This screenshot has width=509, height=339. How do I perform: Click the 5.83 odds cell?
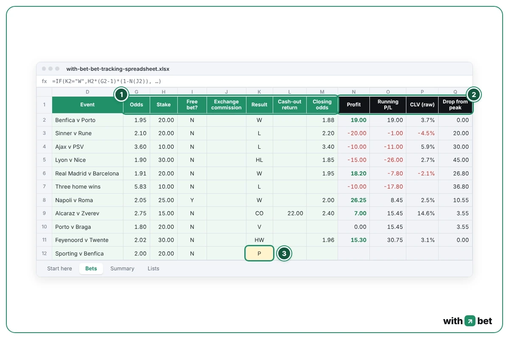click(137, 186)
